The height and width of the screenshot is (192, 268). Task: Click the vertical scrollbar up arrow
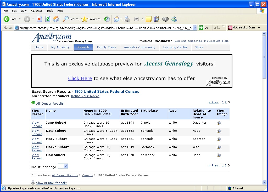[264, 34]
